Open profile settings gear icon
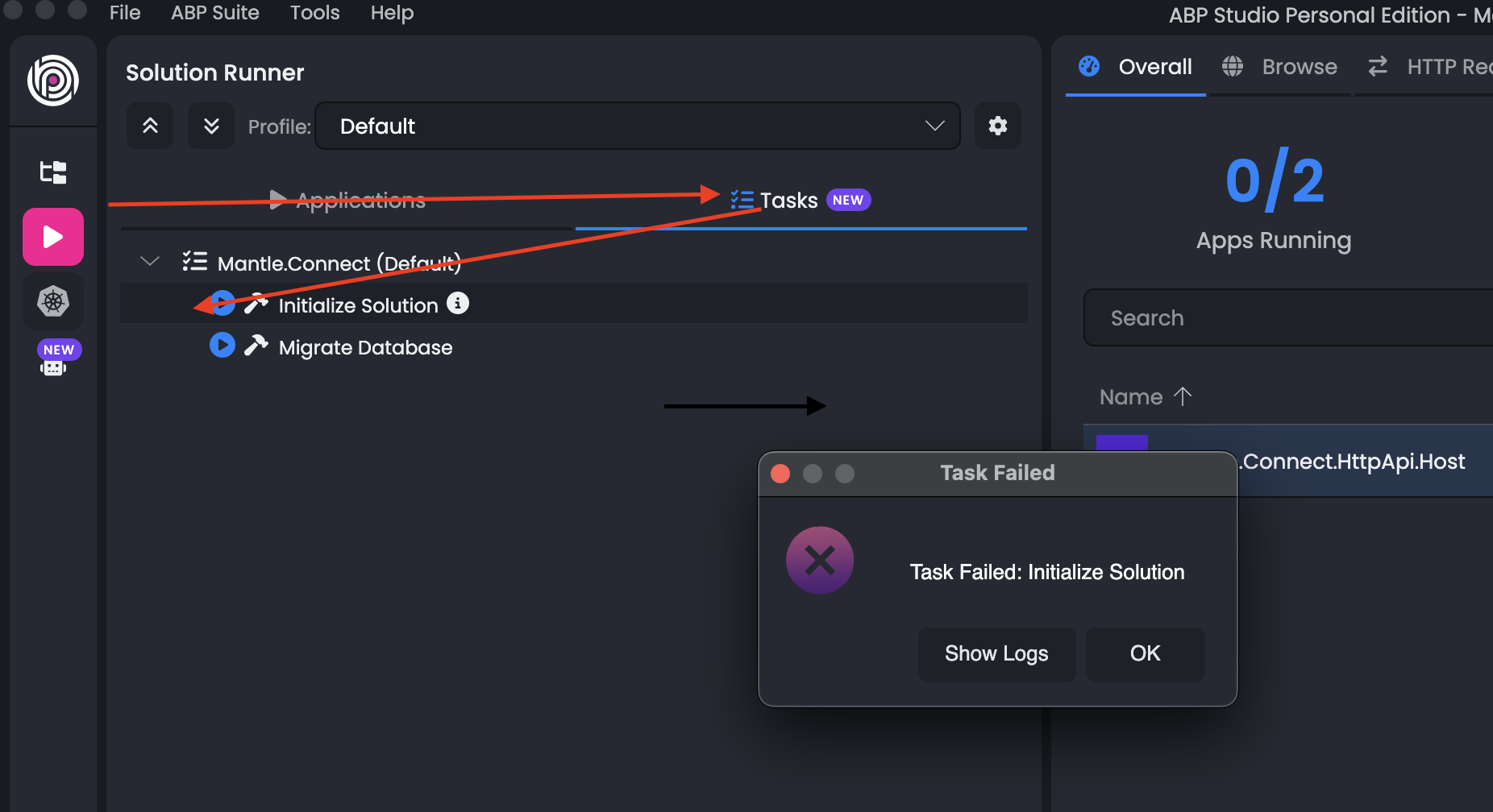The height and width of the screenshot is (812, 1493). click(x=997, y=126)
